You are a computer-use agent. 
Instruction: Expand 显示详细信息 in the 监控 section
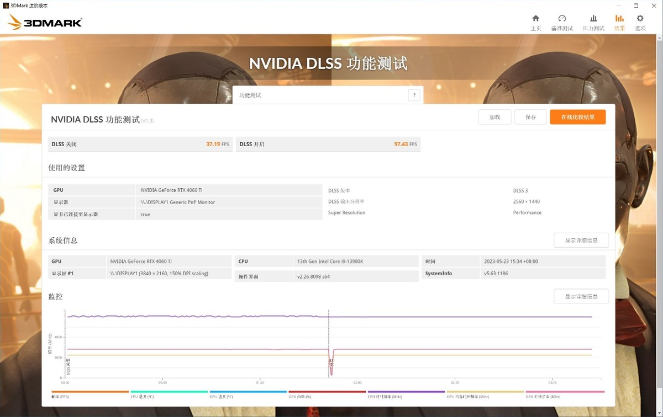581,296
